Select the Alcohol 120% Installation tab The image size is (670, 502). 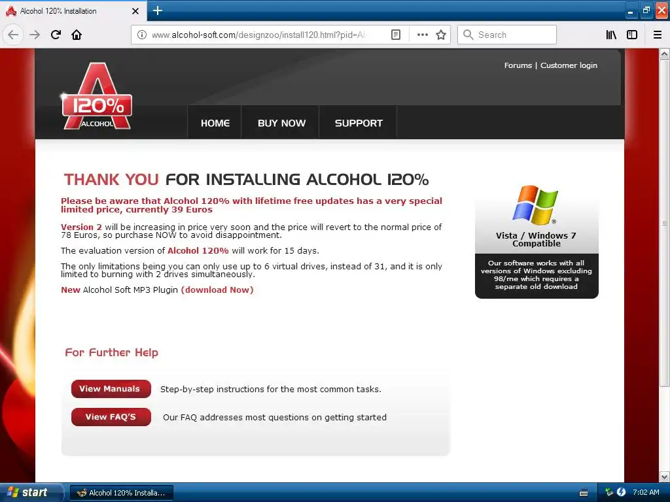coord(73,11)
